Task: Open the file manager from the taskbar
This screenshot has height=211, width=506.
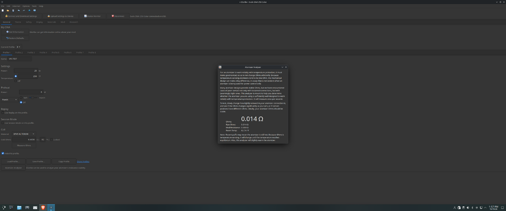Action: coord(19,208)
